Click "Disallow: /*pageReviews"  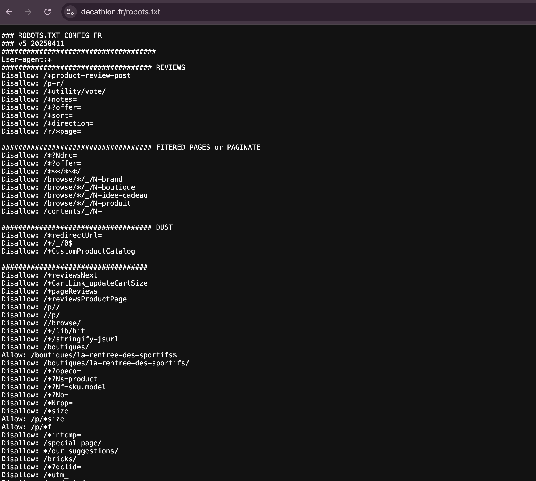click(50, 291)
